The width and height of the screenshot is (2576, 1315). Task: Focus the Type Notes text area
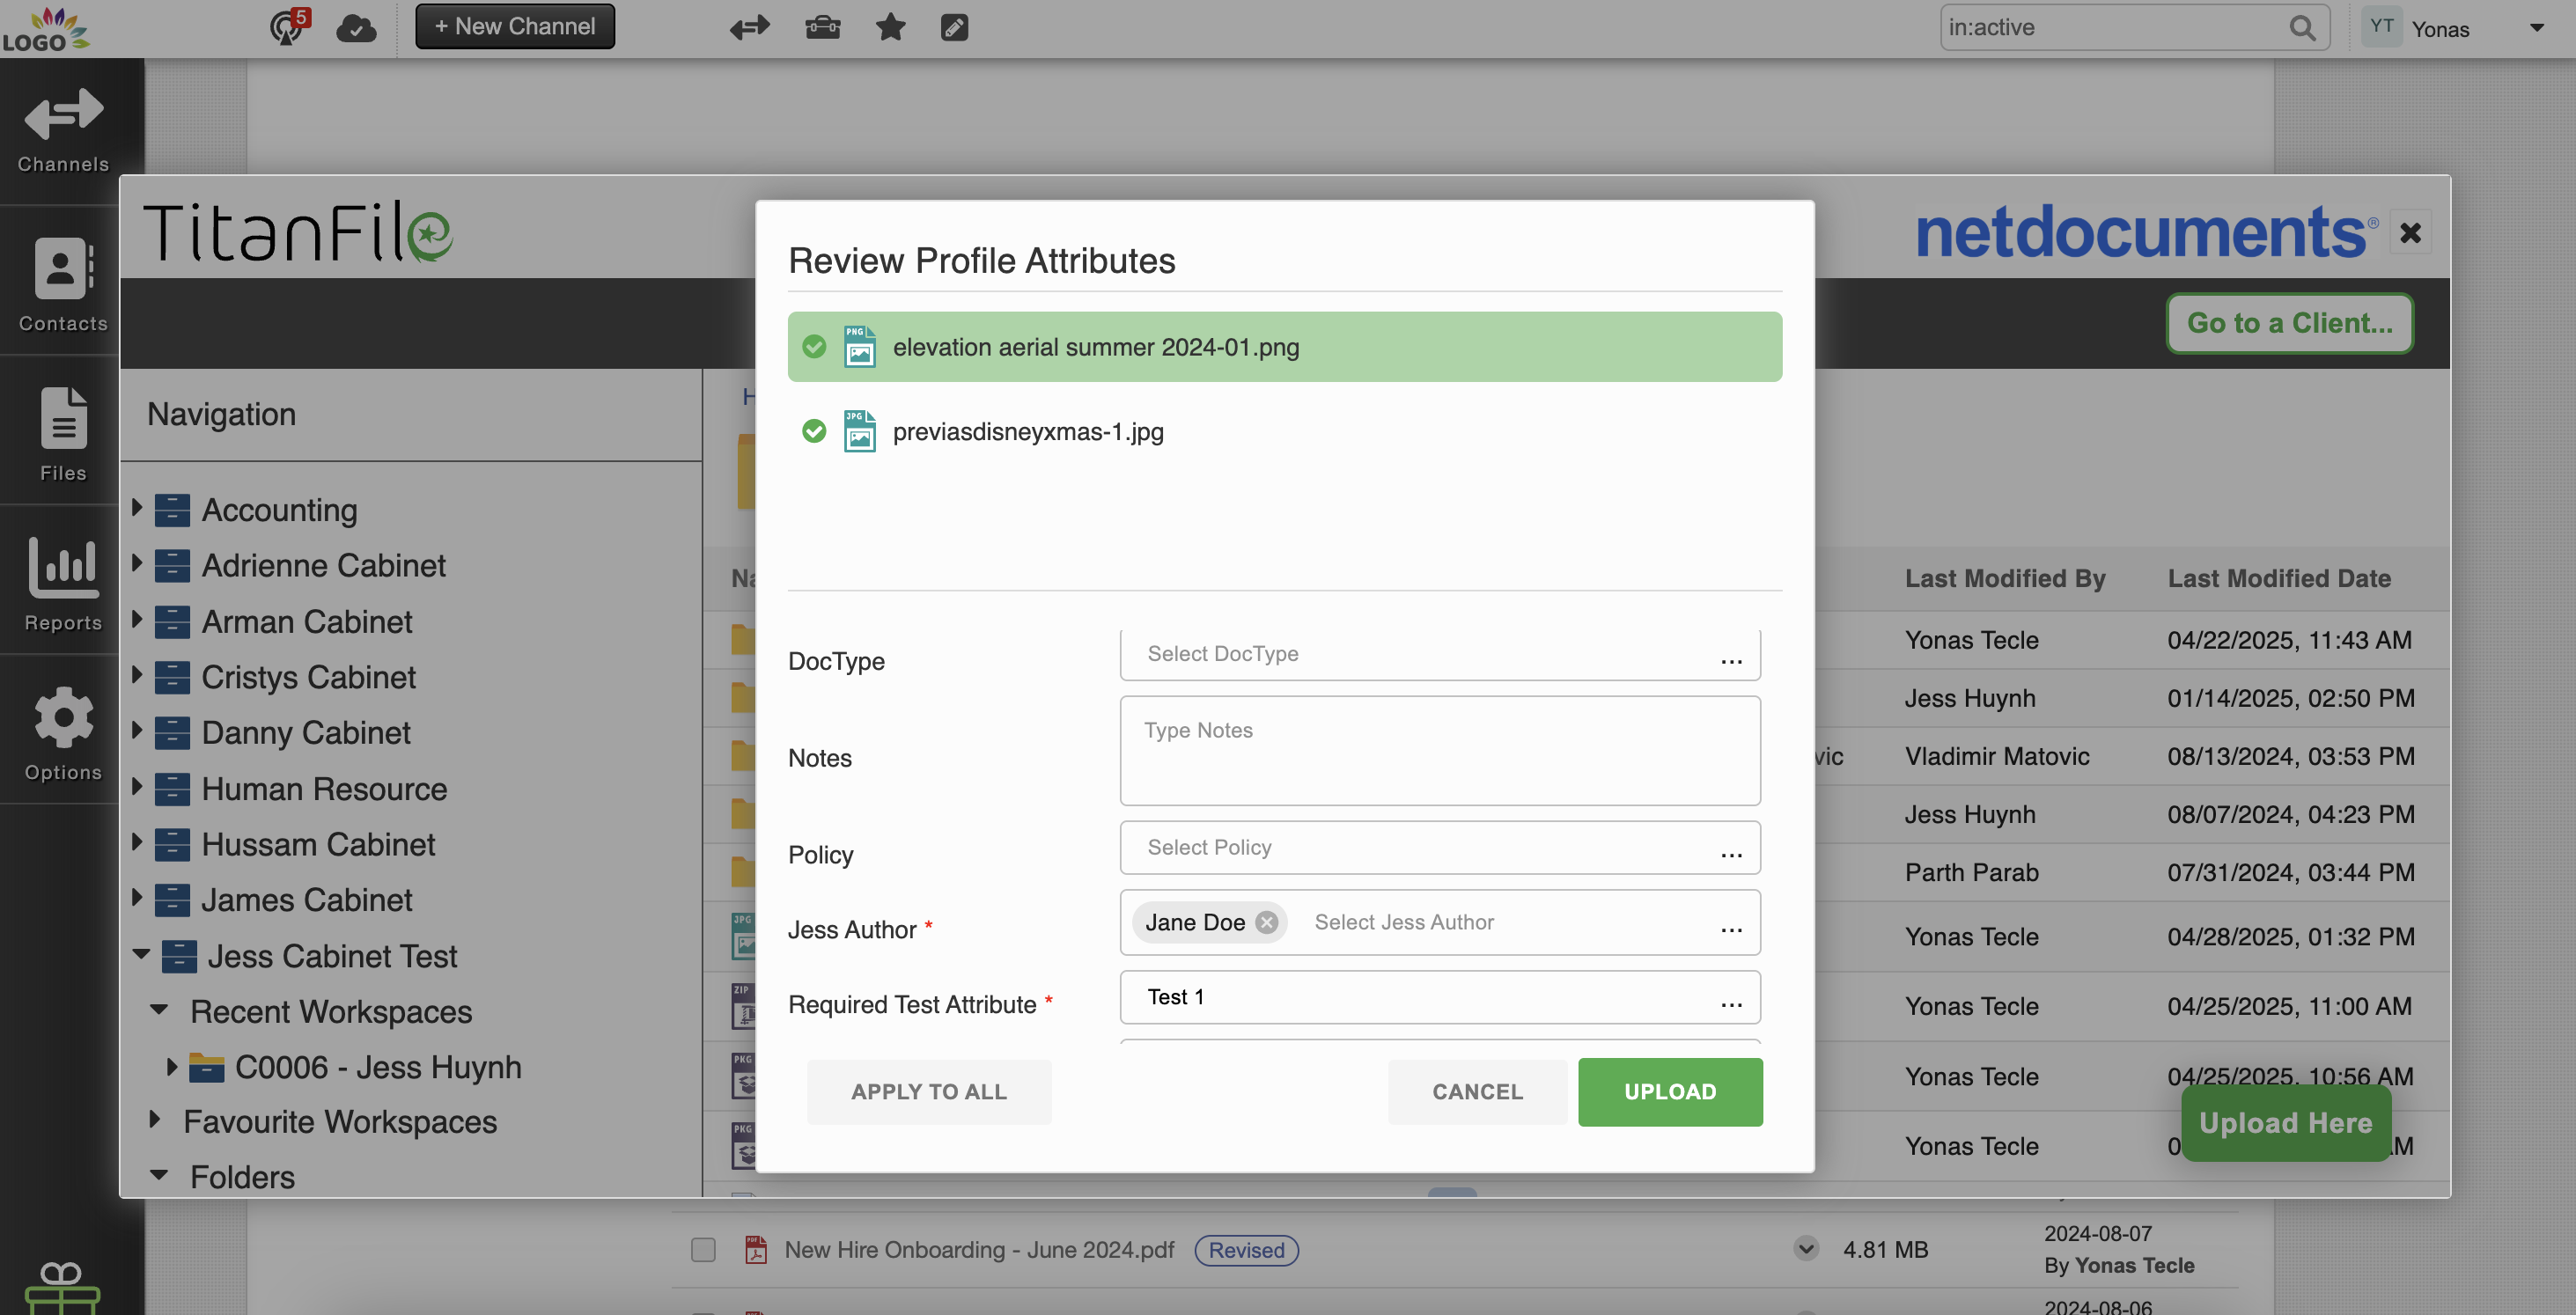[x=1440, y=751]
